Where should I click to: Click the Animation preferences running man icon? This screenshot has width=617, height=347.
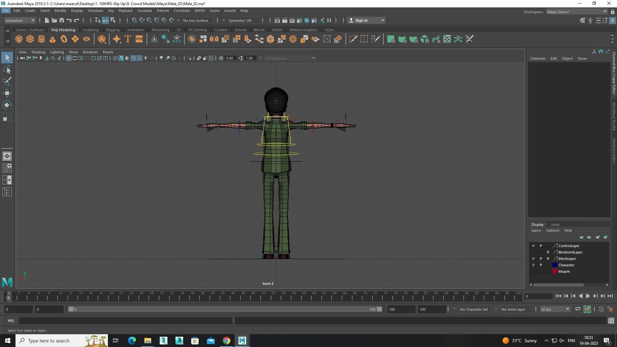[610, 309]
